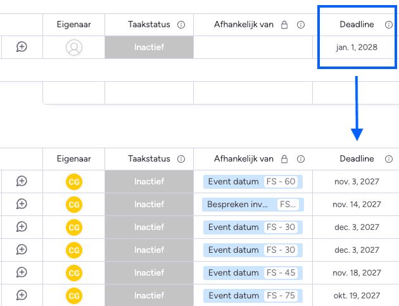Select the nov. 14, 2027 deadline cell

357,205
